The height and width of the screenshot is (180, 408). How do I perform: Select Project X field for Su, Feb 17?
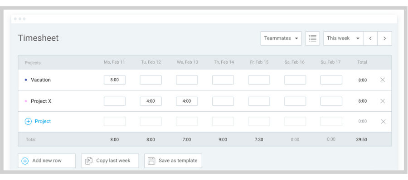(x=331, y=101)
